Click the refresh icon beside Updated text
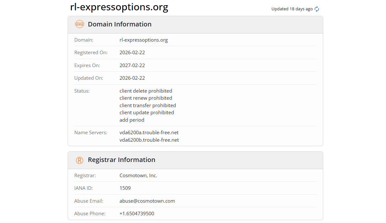 tap(317, 9)
